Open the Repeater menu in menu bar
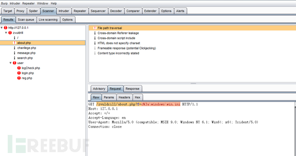 coord(28,3)
